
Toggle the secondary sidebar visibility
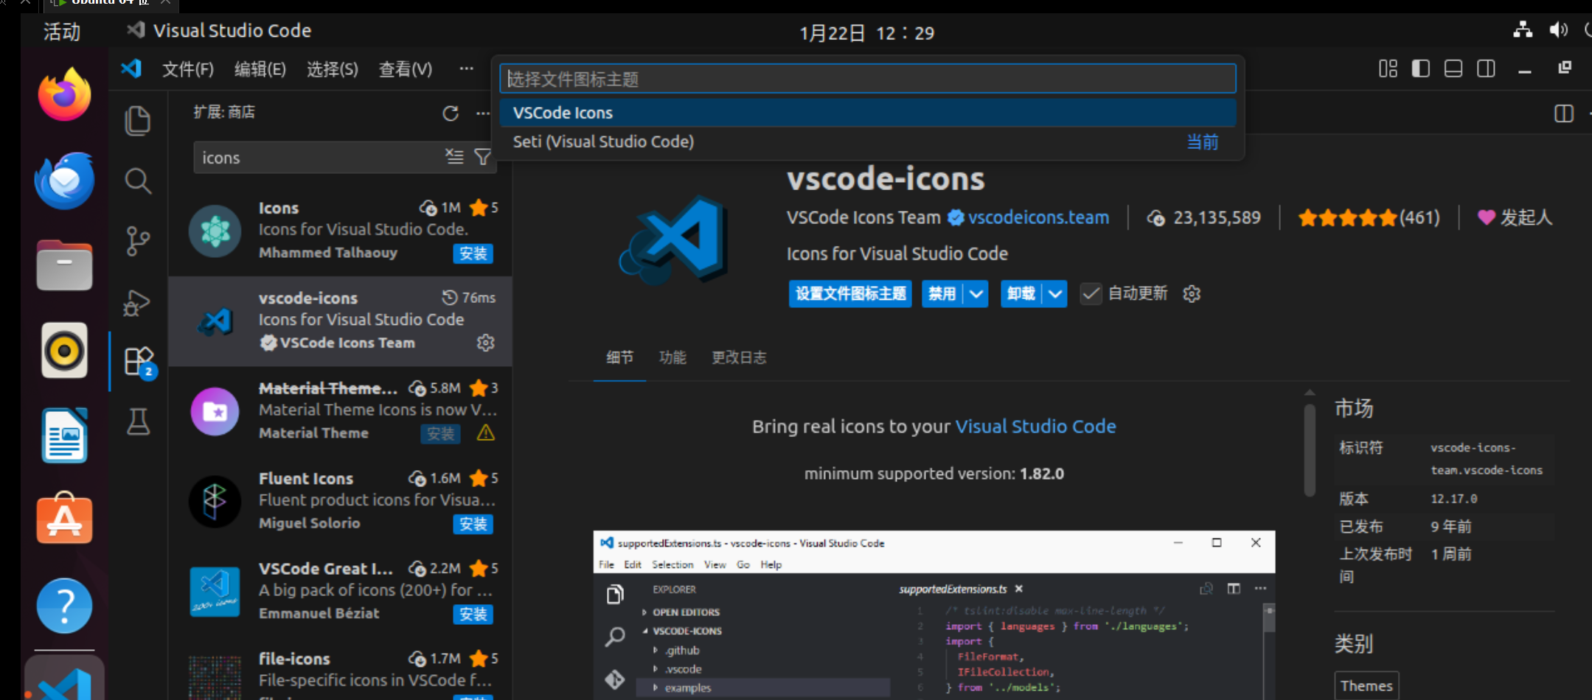point(1486,68)
